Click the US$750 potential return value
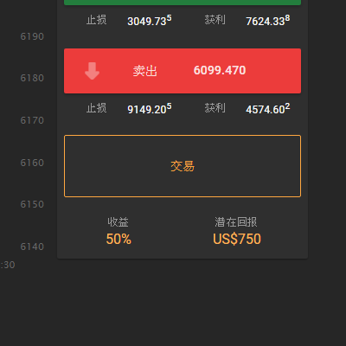 pyautogui.click(x=237, y=239)
